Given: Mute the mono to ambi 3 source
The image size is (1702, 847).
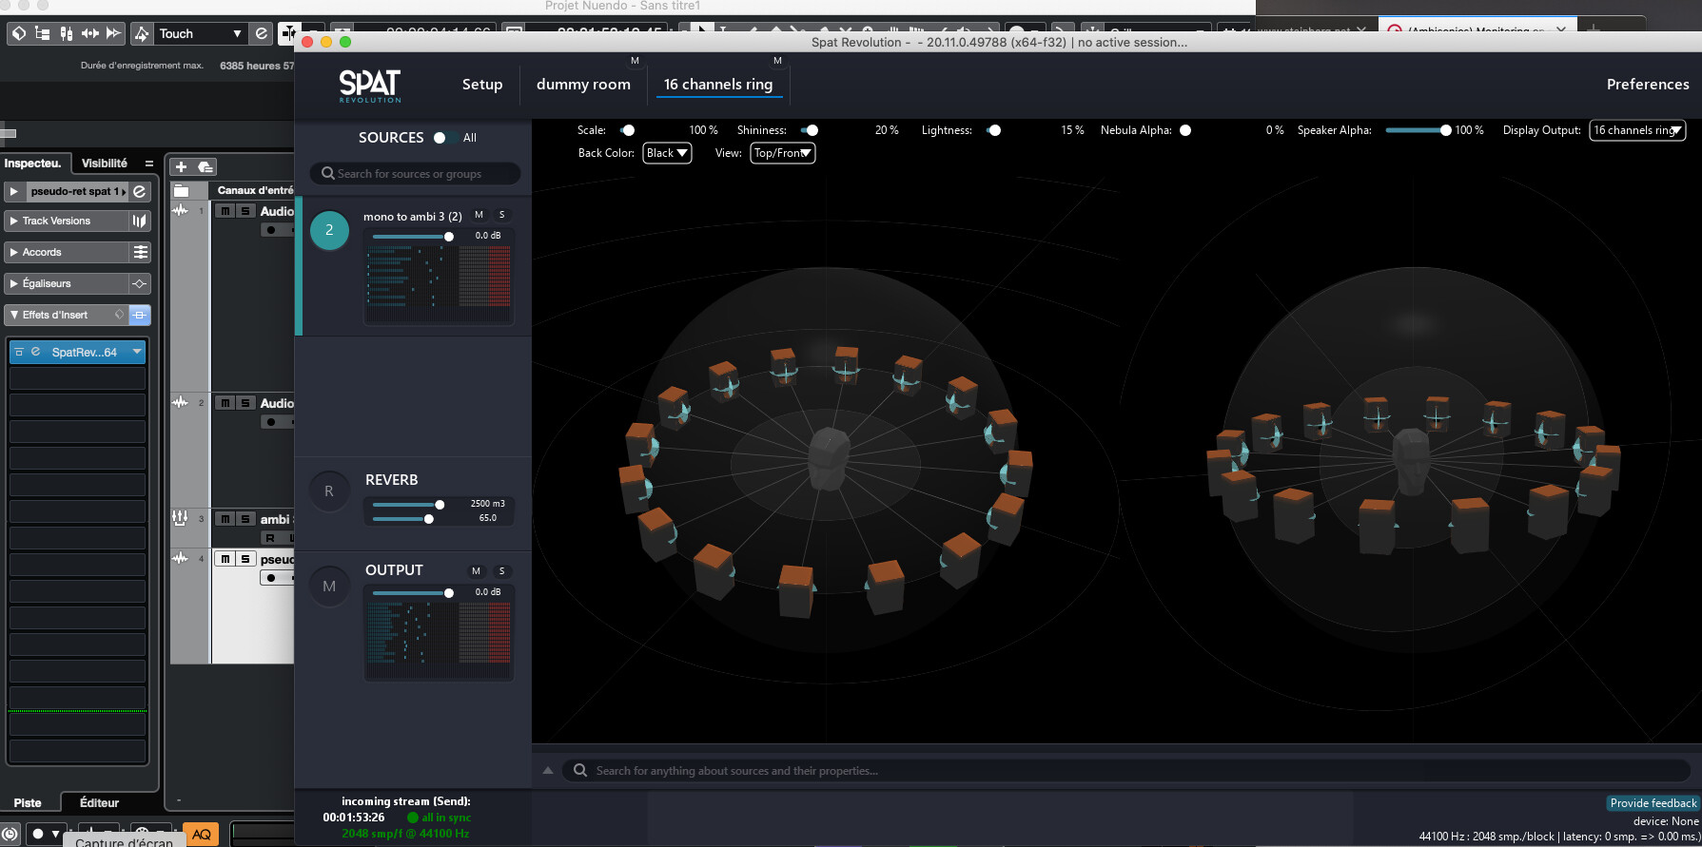Looking at the screenshot, I should click(x=479, y=215).
